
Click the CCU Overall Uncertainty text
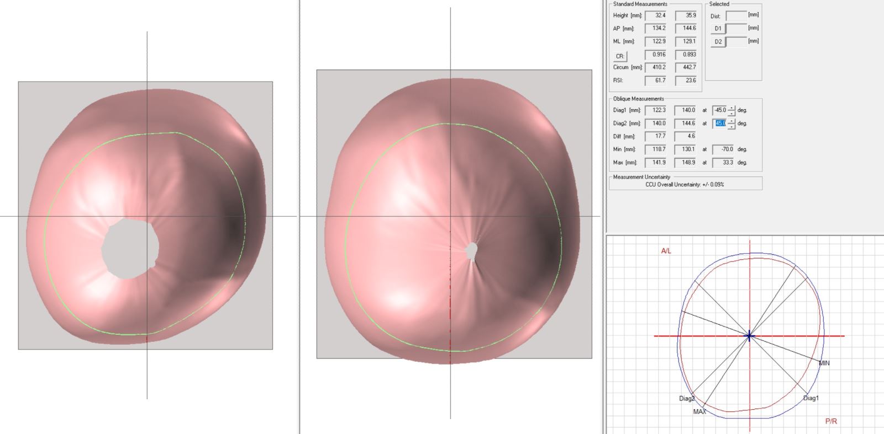[x=685, y=185]
